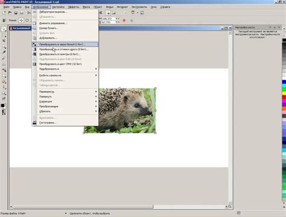
Task: Click the document horizontal scrollbar thumb
Action: (83, 207)
